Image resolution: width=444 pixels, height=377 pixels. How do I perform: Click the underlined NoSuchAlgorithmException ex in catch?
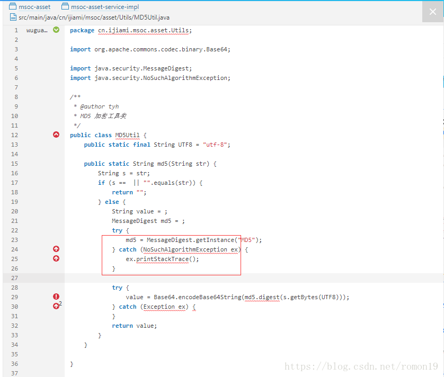coord(190,249)
